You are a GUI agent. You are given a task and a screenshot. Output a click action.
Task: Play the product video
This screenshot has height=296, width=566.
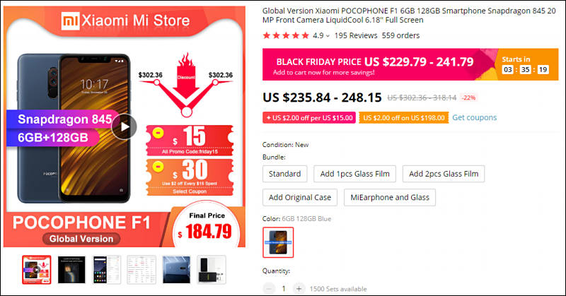point(125,127)
